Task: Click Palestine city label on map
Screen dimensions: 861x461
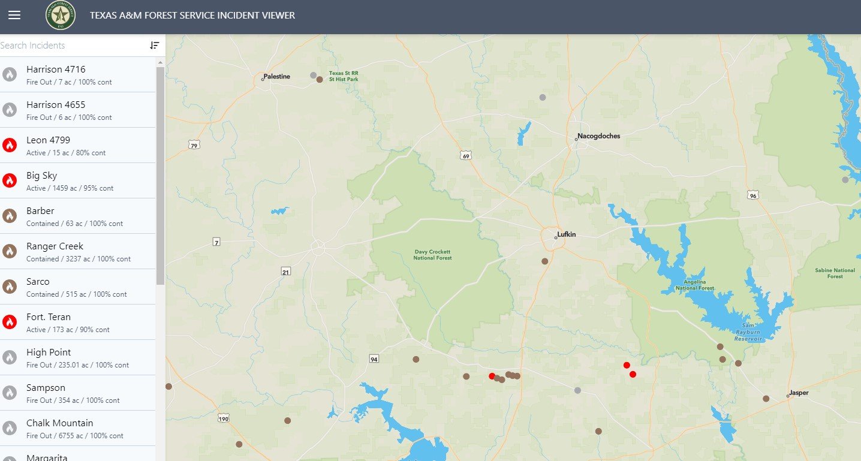Action: [276, 77]
